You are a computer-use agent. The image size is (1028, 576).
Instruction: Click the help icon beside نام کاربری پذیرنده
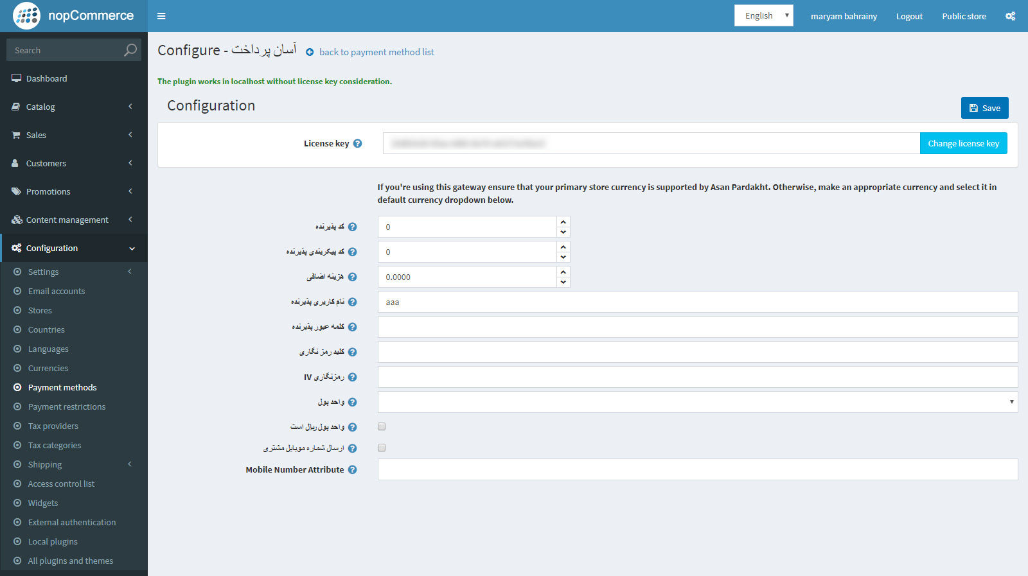click(352, 302)
